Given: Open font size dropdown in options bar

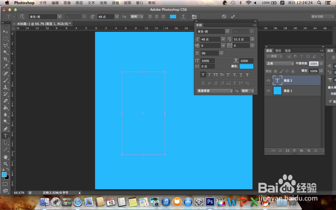Looking at the screenshot, I should (117, 17).
